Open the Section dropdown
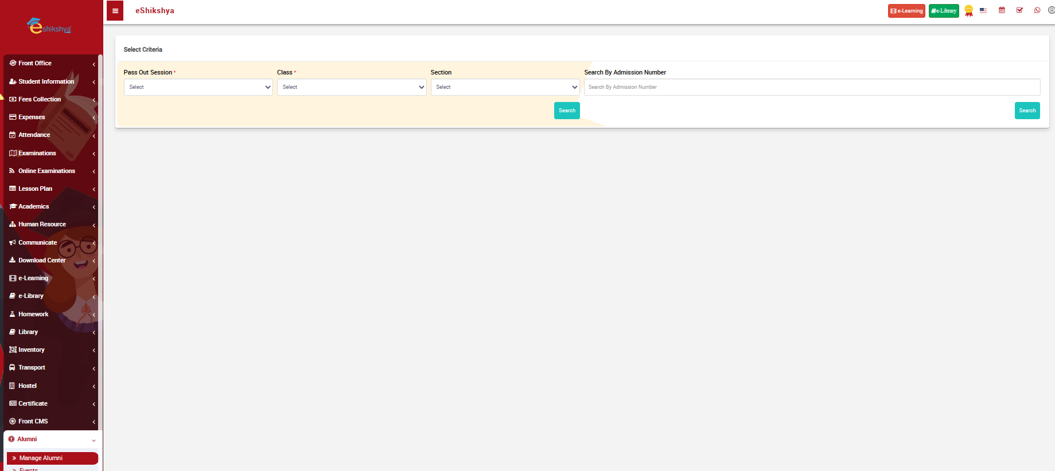The height and width of the screenshot is (471, 1055). click(x=505, y=87)
